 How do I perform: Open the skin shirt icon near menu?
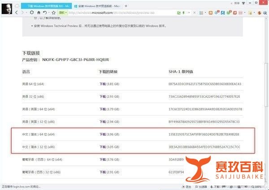pyautogui.click(x=243, y=3)
